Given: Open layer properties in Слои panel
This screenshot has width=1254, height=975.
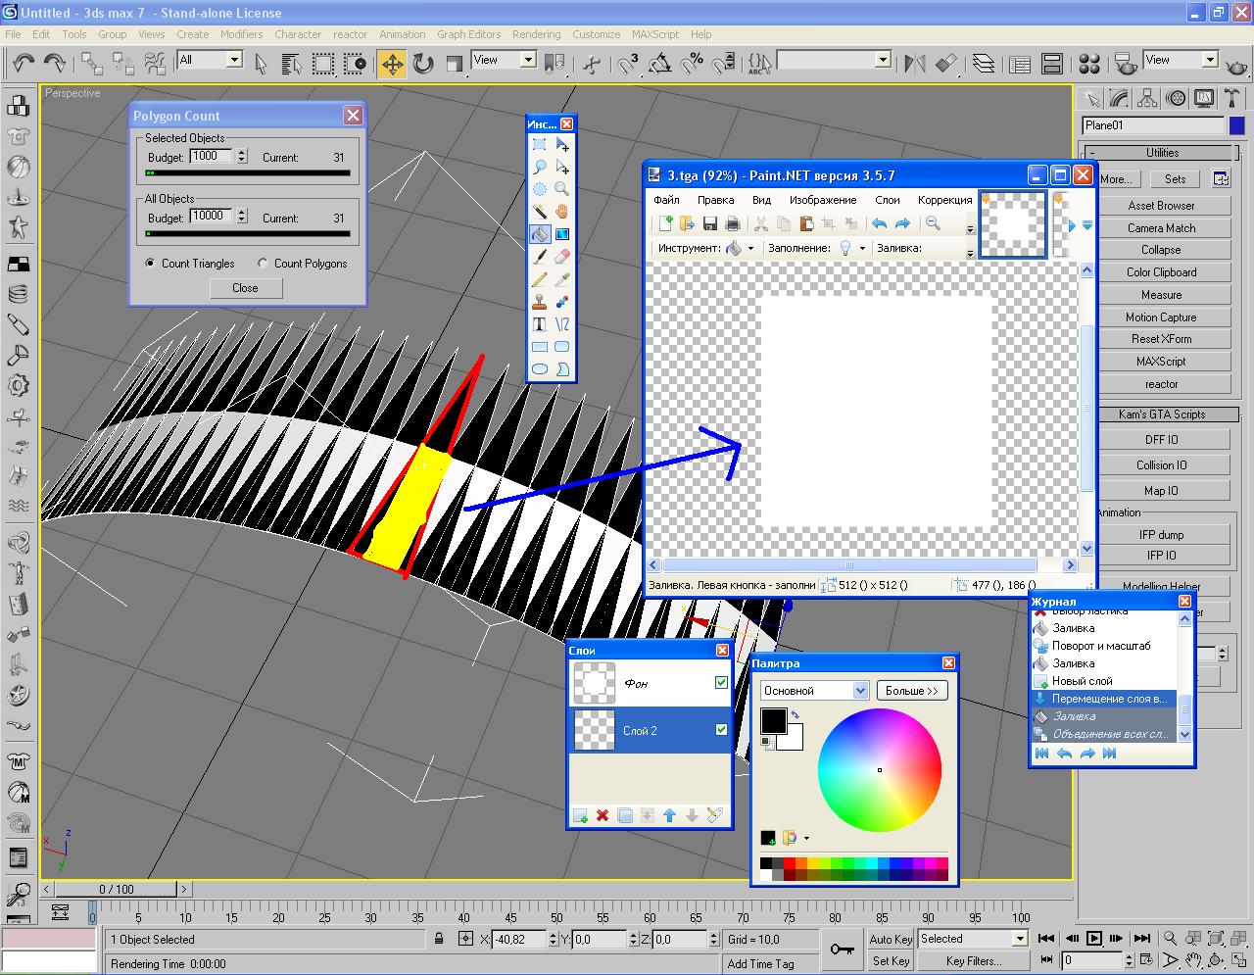Looking at the screenshot, I should pos(715,815).
